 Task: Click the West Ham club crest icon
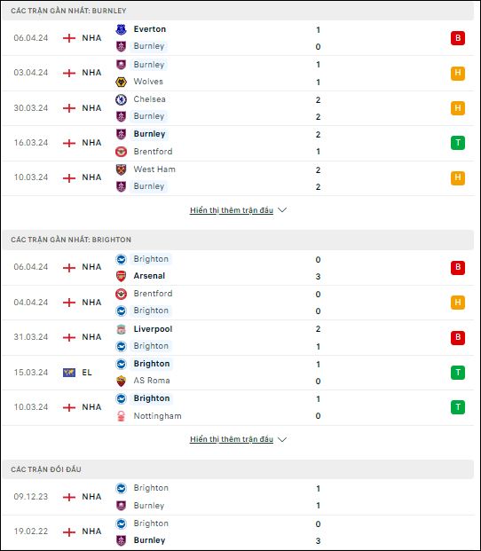[121, 169]
